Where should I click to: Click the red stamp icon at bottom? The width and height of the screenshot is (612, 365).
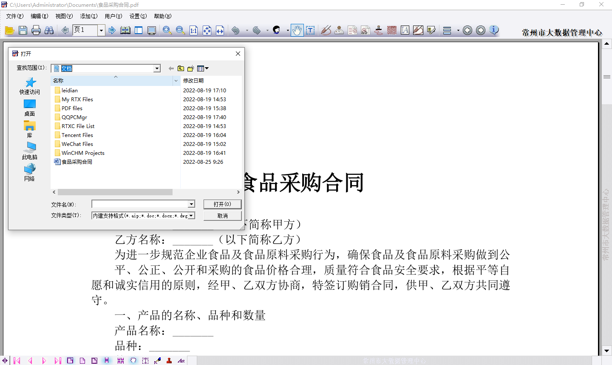(169, 361)
